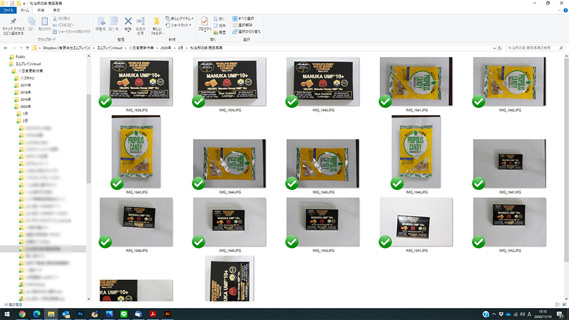Screen dimensions: 569x320
Task: Click the file name IMG_1949.JPG
Action: click(230, 251)
